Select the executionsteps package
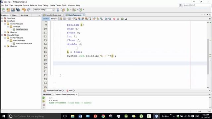 pos(19,41)
